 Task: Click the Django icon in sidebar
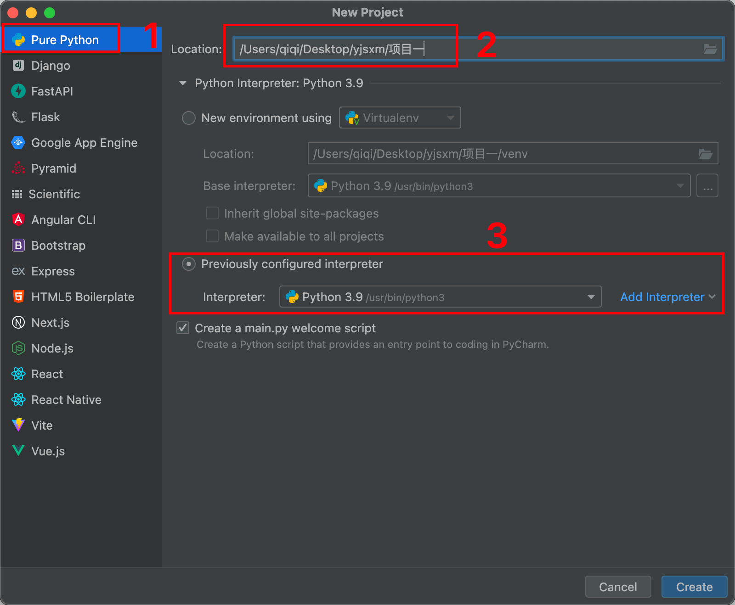click(x=18, y=65)
